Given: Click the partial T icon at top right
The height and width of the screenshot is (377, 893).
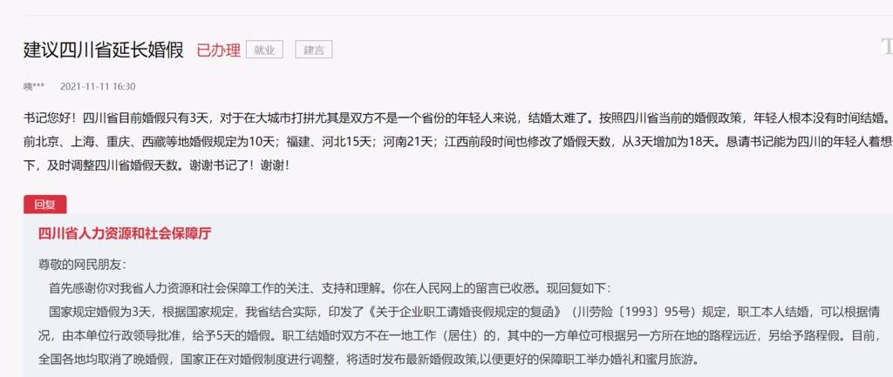Looking at the screenshot, I should 887,47.
